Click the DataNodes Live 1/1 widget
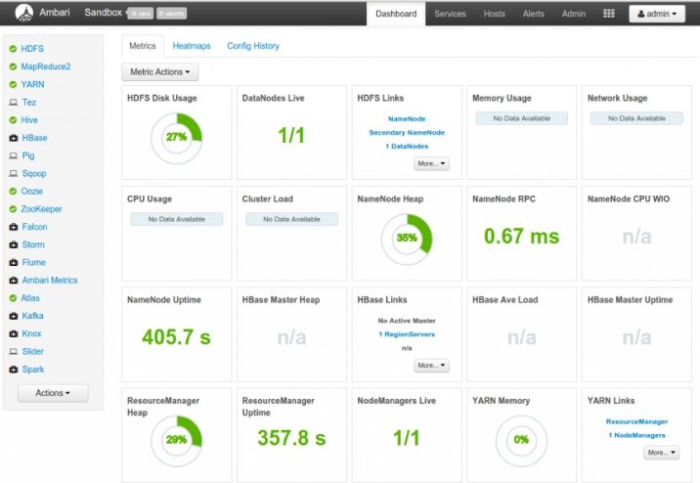 pyautogui.click(x=291, y=135)
